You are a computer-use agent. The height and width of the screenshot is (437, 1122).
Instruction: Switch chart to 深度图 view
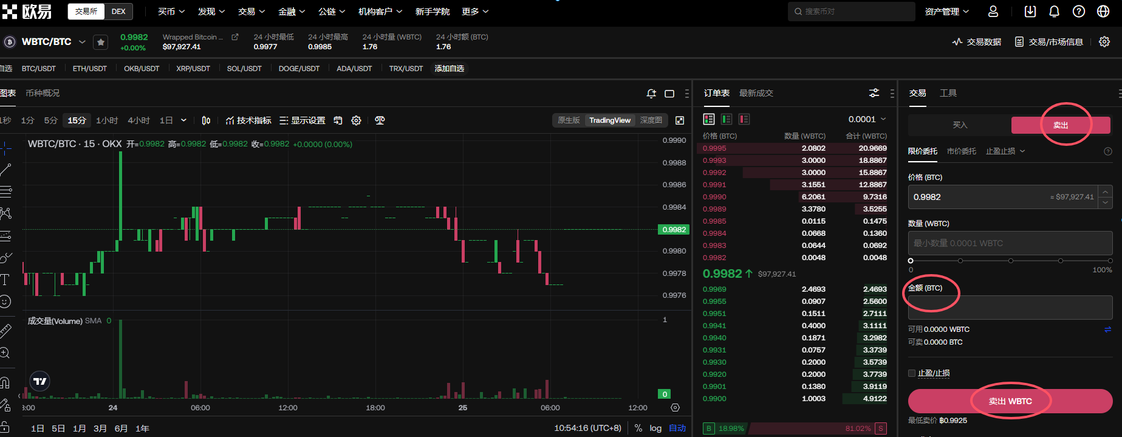tap(651, 120)
